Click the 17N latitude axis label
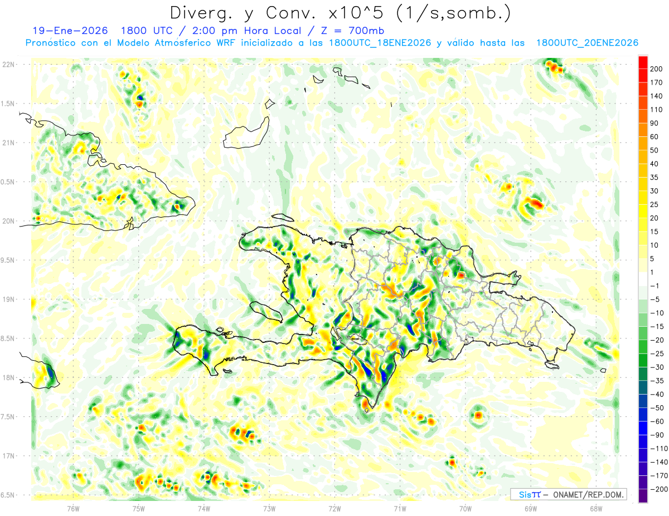Screen dimensions: 669x516 point(9,456)
